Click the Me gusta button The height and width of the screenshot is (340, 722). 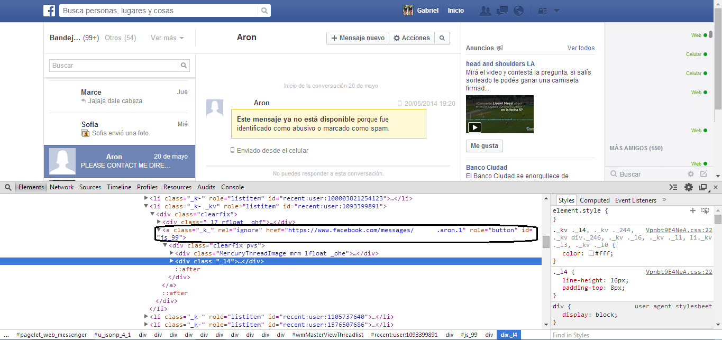click(x=485, y=146)
